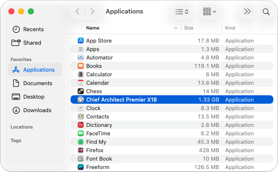This screenshot has height=172, width=278.
Task: Click the Firefox app icon
Action: (81, 150)
